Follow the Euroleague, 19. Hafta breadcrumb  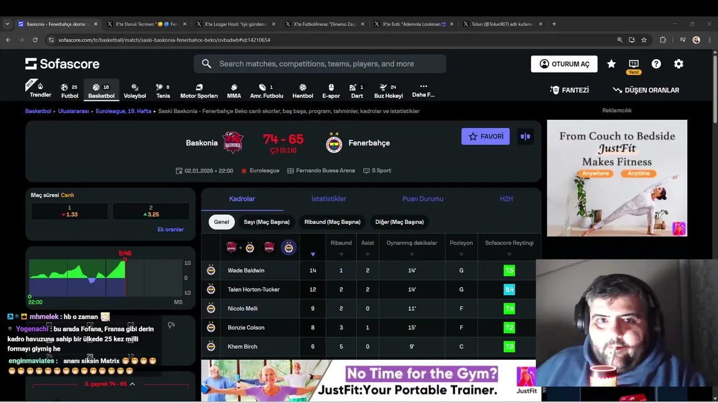(x=123, y=111)
